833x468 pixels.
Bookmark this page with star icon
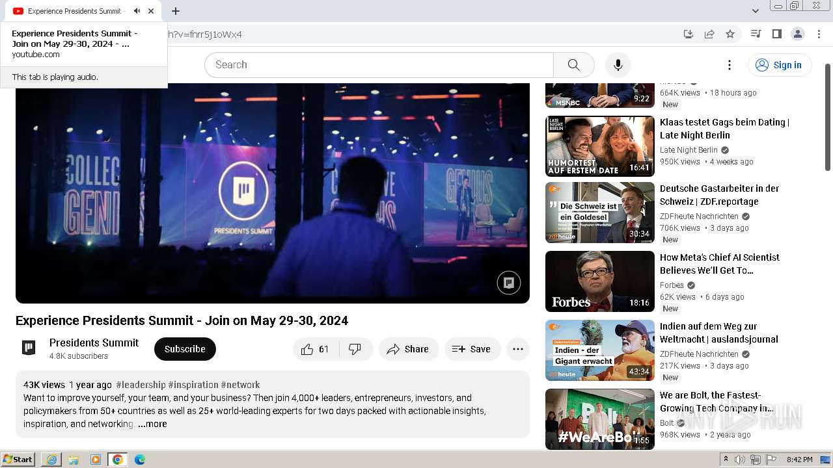coord(730,34)
